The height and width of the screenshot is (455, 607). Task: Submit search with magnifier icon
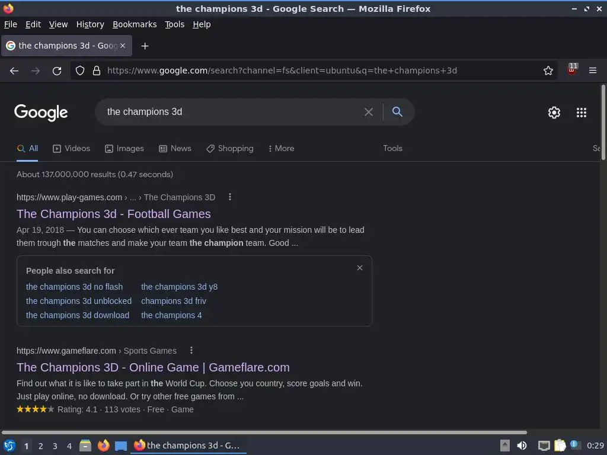[397, 112]
